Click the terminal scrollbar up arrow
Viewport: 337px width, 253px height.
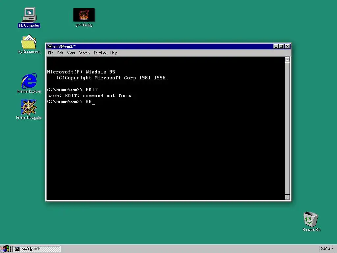click(287, 60)
